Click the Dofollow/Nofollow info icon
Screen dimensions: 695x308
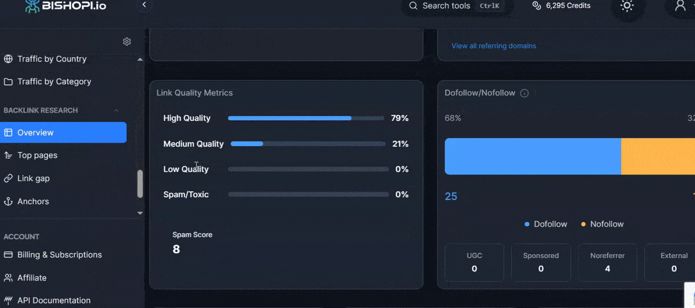click(524, 93)
